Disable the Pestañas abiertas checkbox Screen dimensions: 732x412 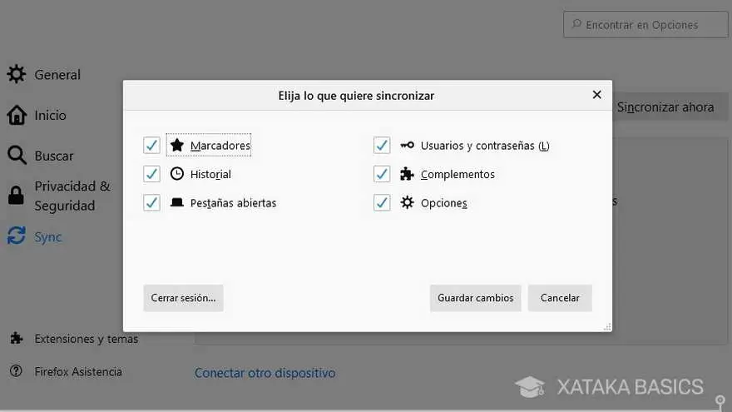151,203
